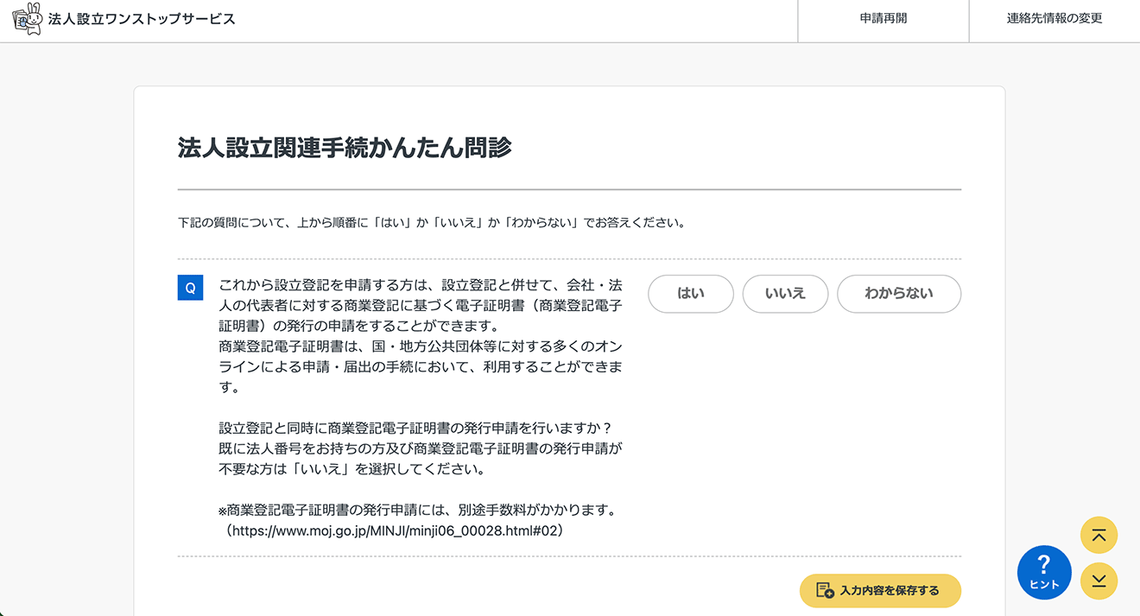Click the ※ note about 別途手数料
The height and width of the screenshot is (616, 1140).
(x=416, y=510)
